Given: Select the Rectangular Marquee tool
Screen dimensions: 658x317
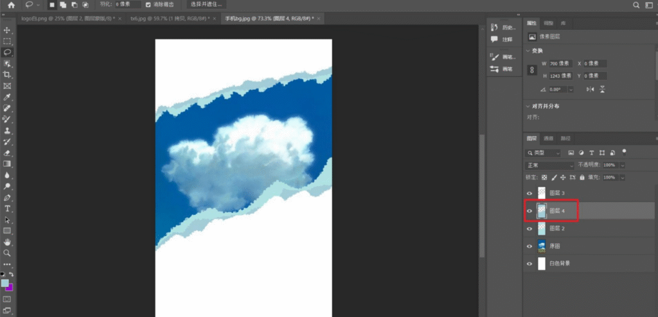Looking at the screenshot, I should point(7,42).
